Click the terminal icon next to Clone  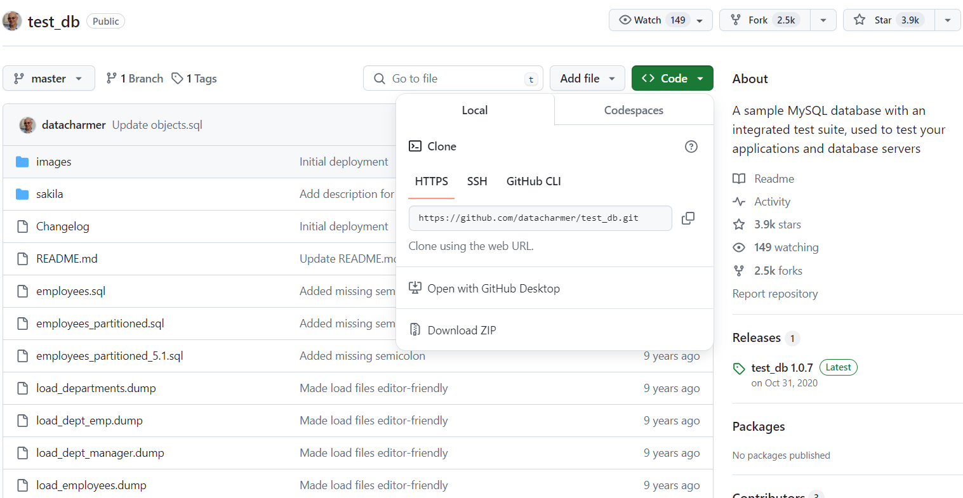click(415, 147)
